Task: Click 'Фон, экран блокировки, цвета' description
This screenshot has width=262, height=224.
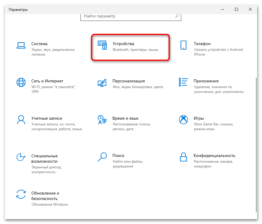Action: (138, 87)
